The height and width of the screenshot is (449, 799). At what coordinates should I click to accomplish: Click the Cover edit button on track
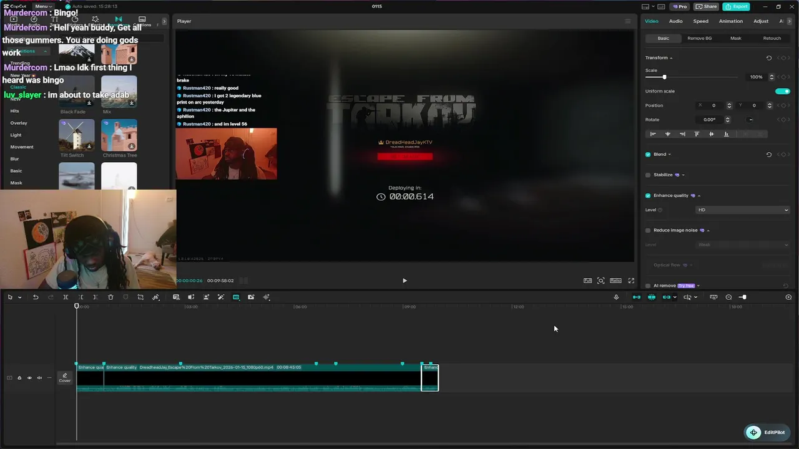tap(64, 378)
